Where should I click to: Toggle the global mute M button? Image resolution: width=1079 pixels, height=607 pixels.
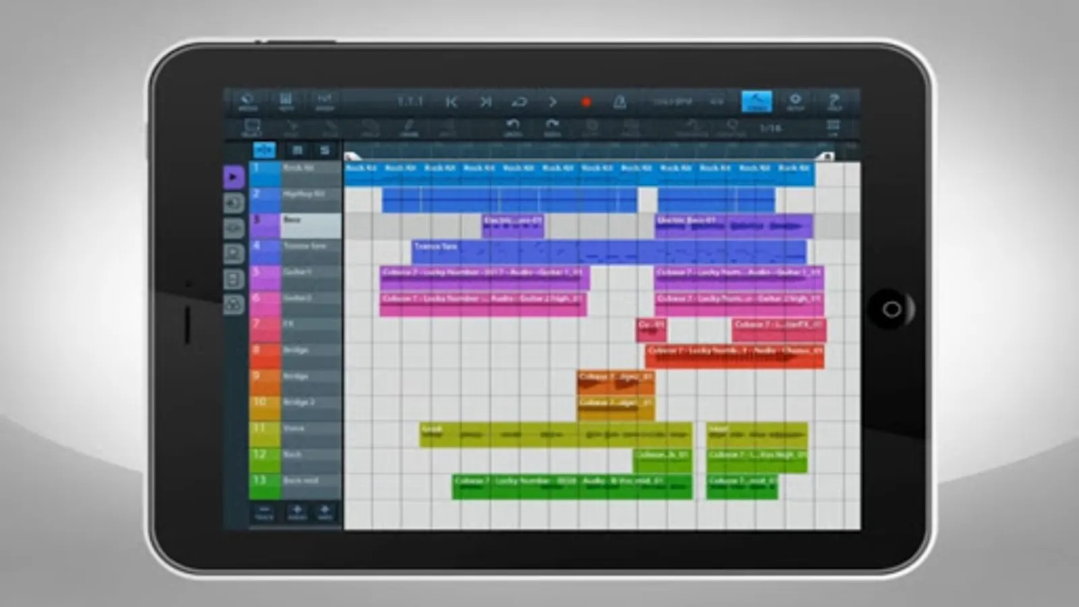click(297, 150)
